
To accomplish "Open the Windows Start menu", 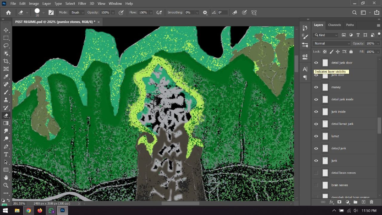I will [6, 211].
